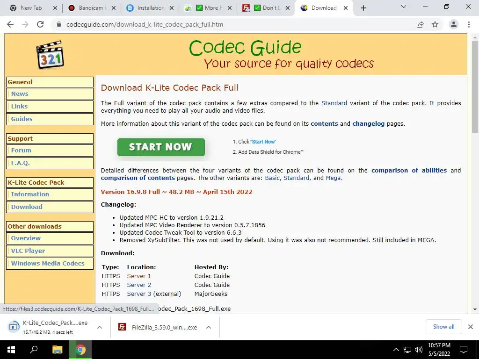
Task: Close the New Tab tab
Action: (x=55, y=8)
